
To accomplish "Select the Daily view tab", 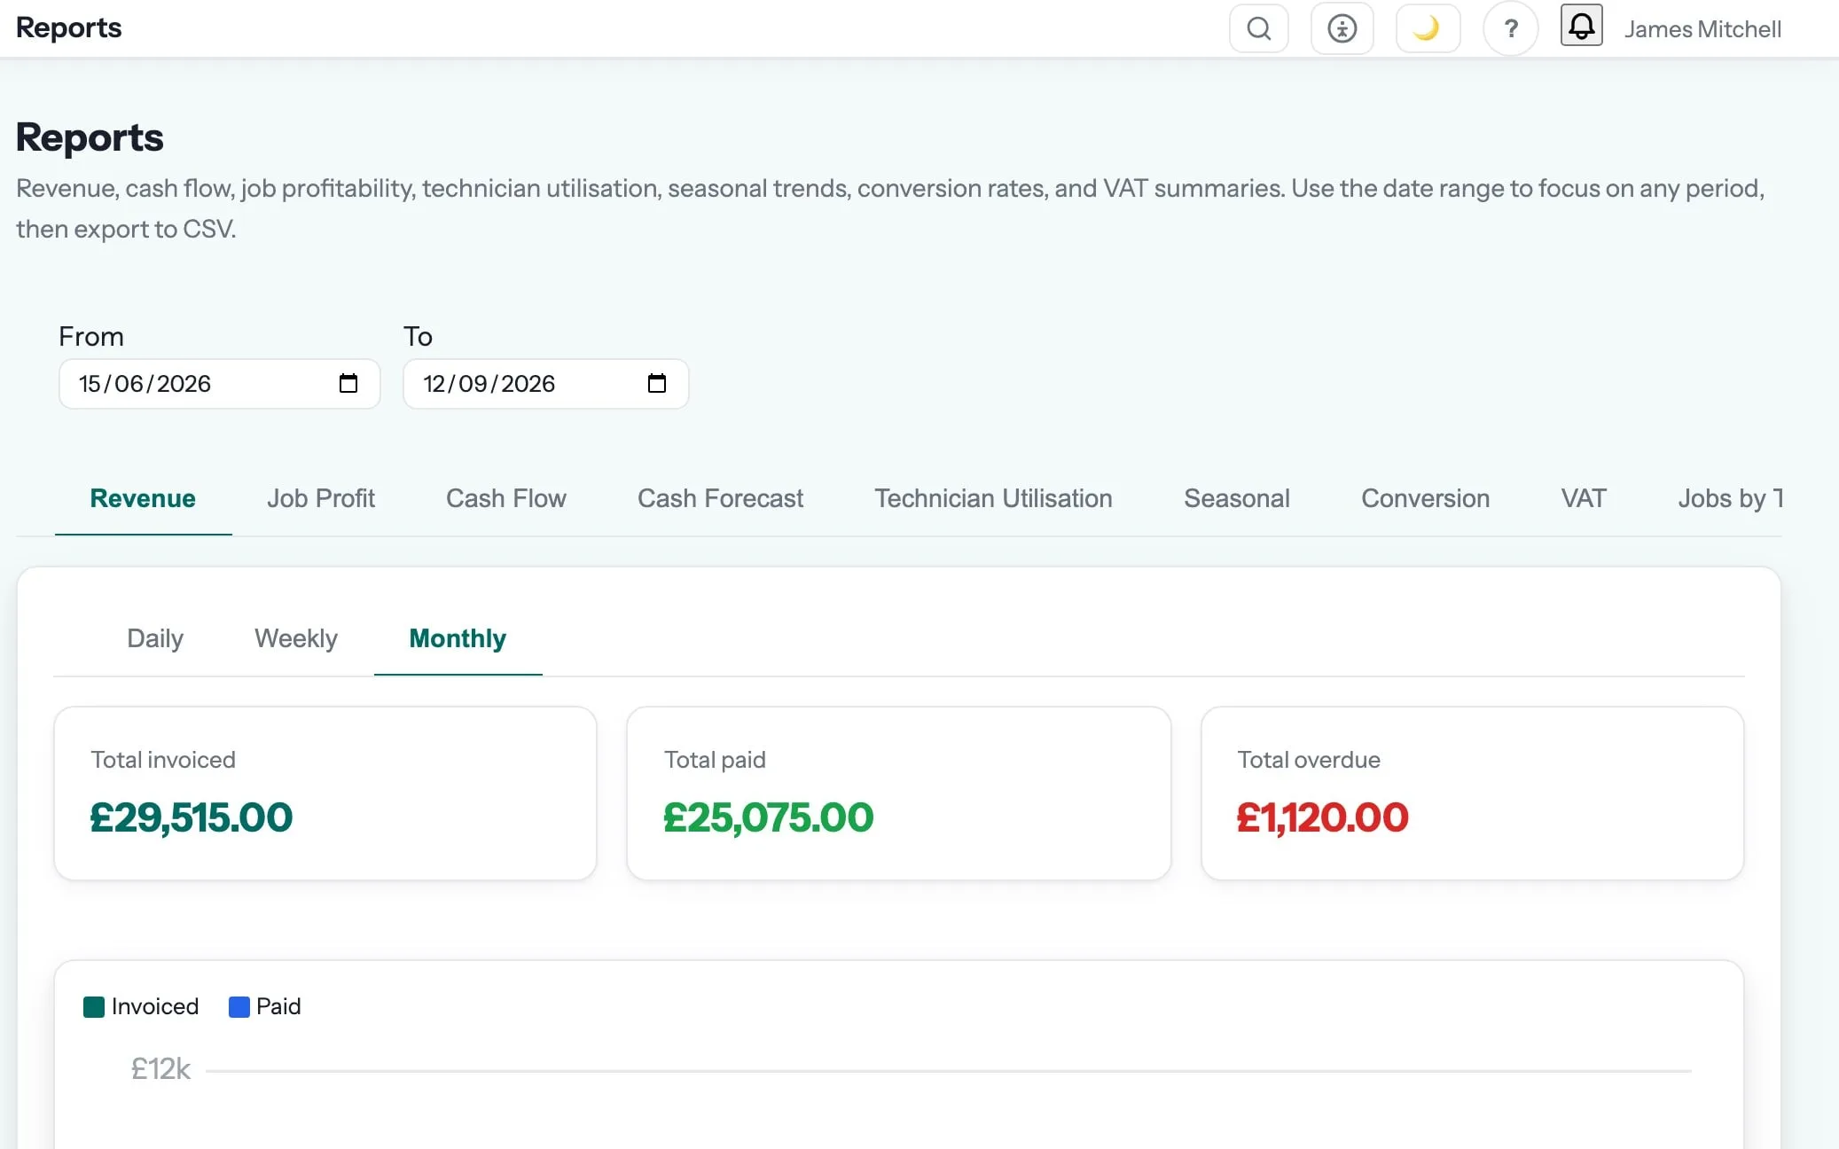I will coord(155,638).
